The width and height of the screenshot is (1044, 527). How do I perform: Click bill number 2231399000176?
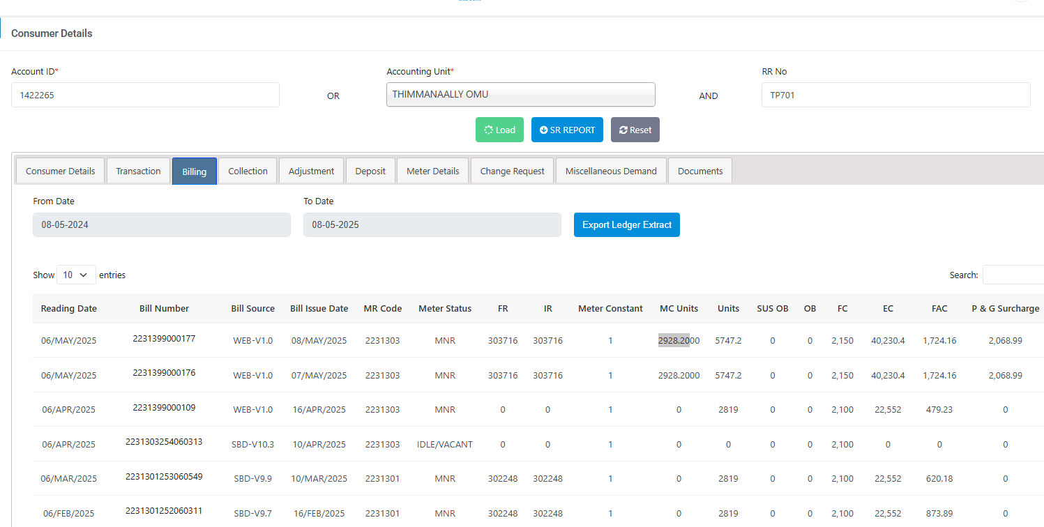pyautogui.click(x=164, y=372)
